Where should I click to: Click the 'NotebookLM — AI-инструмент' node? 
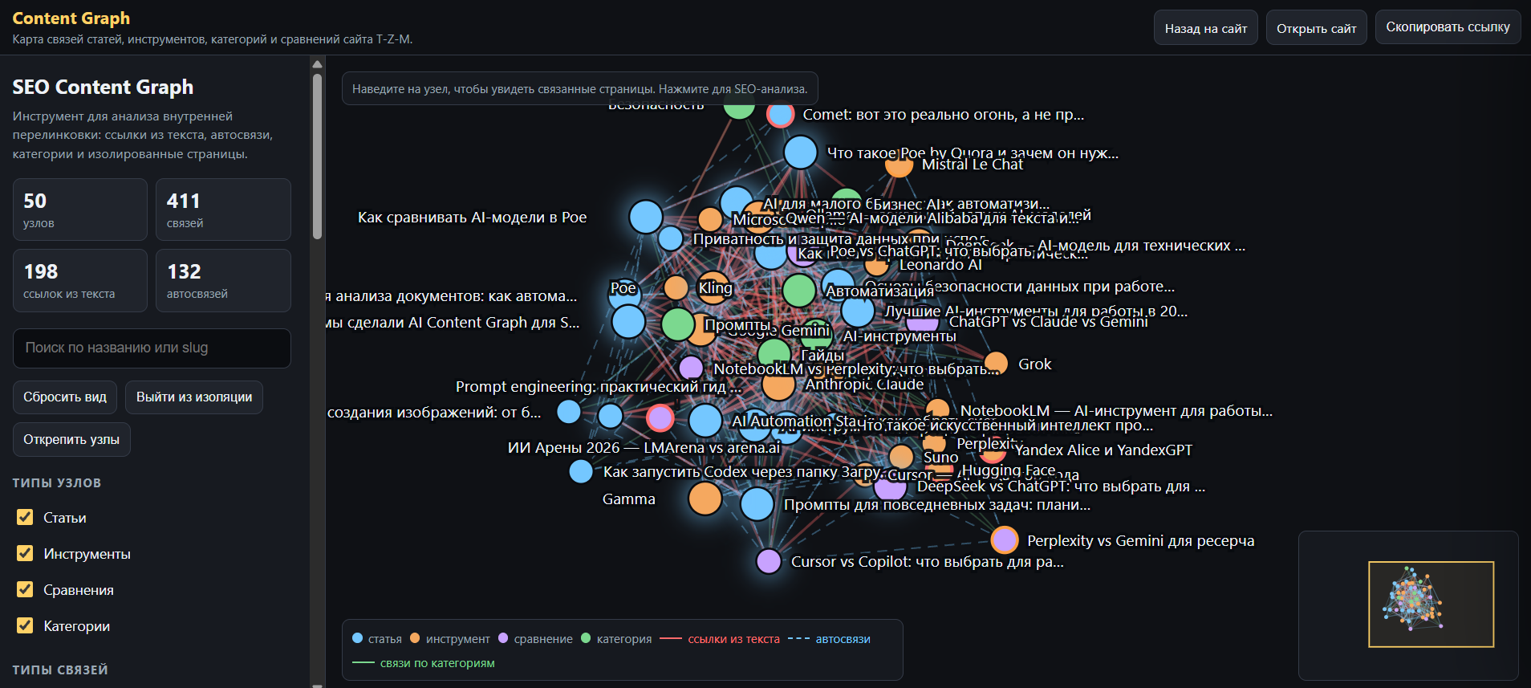coord(938,411)
